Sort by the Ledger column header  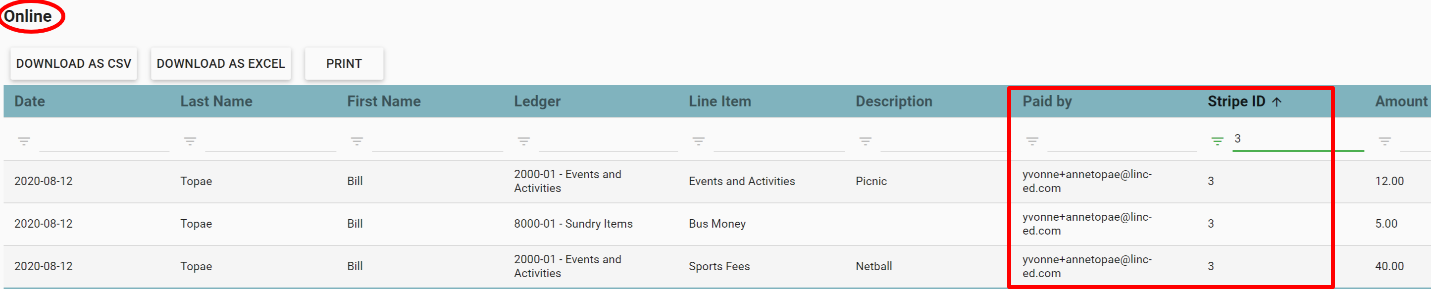[537, 101]
